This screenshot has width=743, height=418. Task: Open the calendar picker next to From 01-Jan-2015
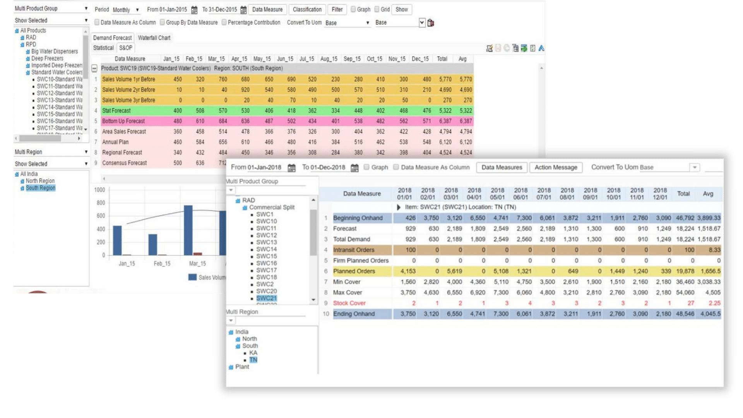point(193,10)
